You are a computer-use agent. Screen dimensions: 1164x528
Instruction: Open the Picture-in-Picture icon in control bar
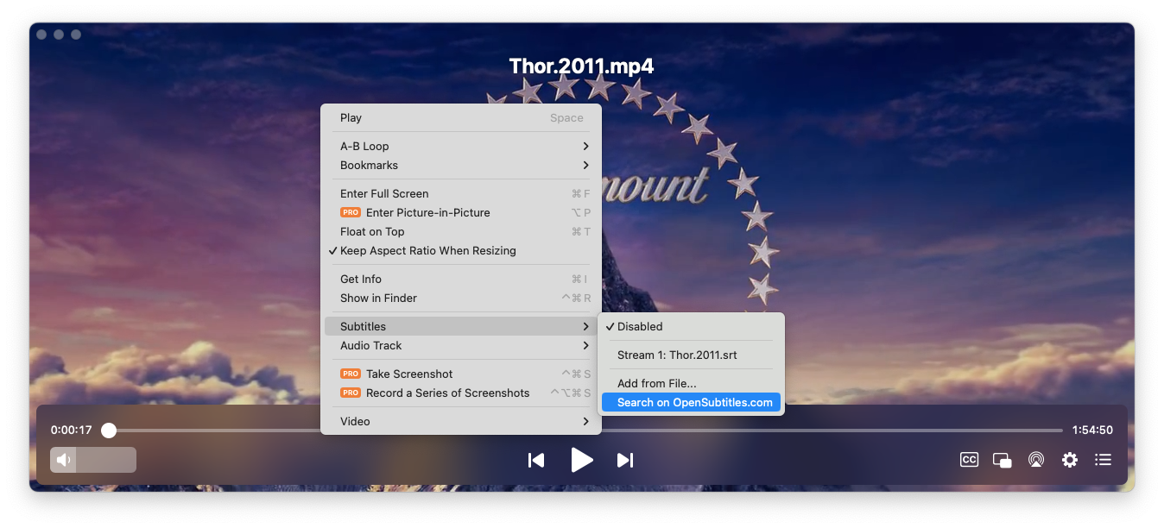pyautogui.click(x=1002, y=459)
